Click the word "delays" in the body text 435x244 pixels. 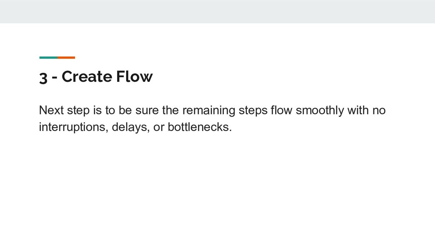point(129,127)
